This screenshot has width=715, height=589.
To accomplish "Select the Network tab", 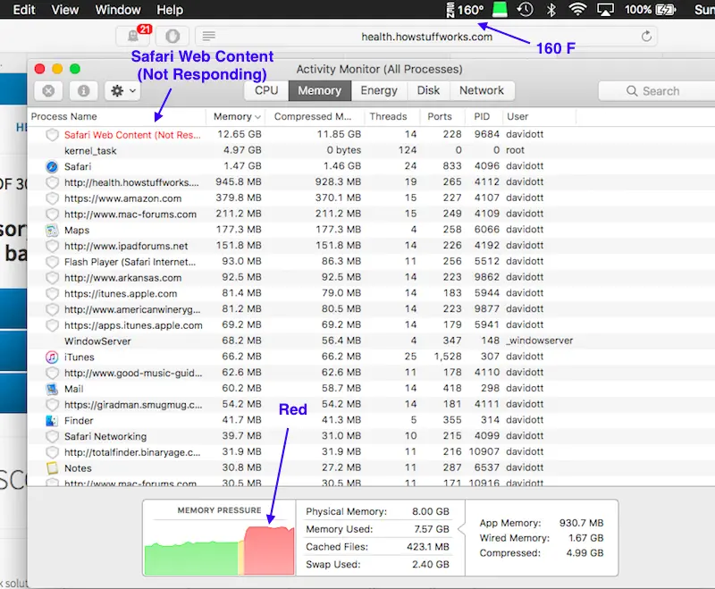I will tap(482, 90).
